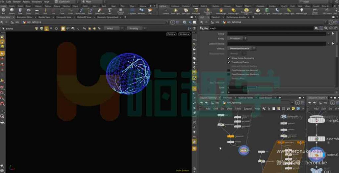Click the Layout menu in network editor
339x173 pixels.
point(248,109)
